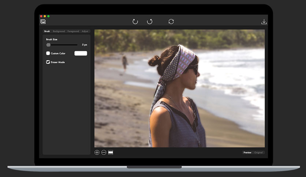
Task: Zoom out with the minus icon
Action: [104, 152]
